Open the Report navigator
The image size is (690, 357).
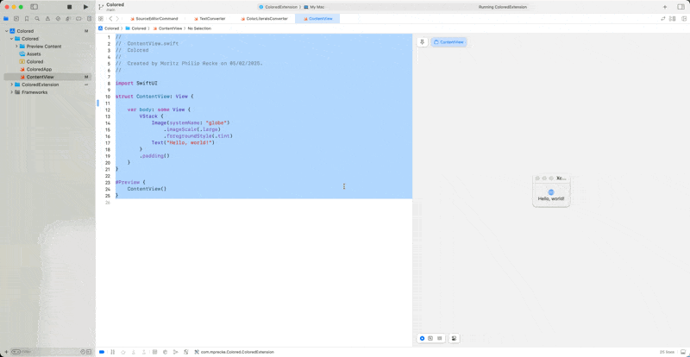click(x=90, y=19)
